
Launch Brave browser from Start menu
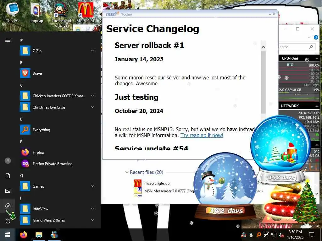[x=58, y=73]
